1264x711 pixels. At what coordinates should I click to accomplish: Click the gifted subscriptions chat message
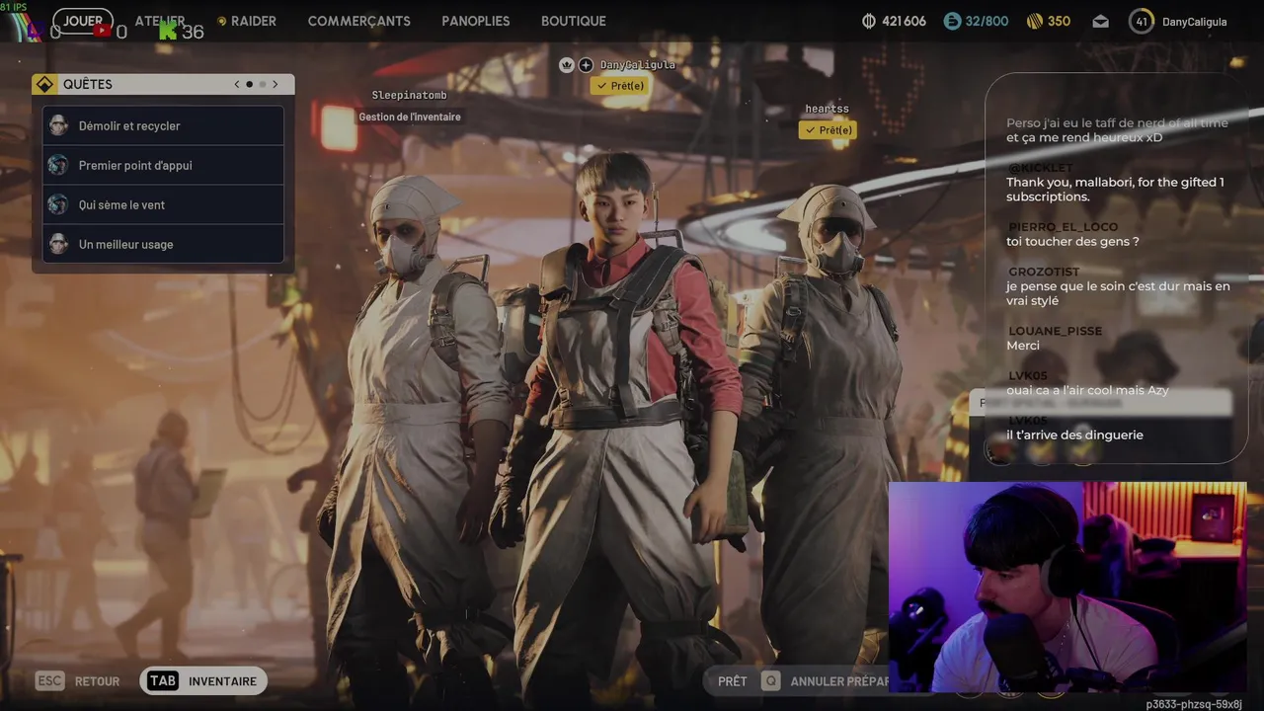coord(1115,190)
